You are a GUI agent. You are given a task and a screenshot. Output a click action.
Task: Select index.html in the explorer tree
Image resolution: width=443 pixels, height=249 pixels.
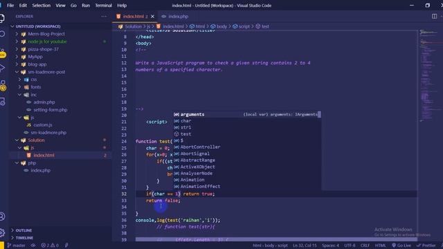[x=44, y=155]
